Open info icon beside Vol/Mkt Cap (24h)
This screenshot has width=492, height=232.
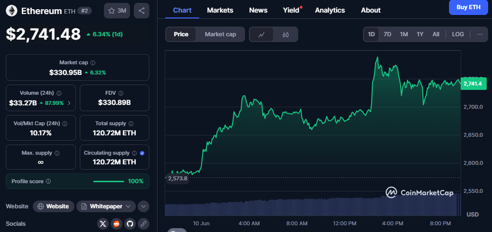(x=65, y=124)
